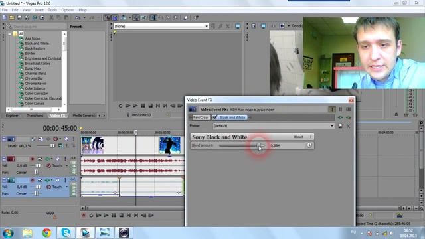Collapse the All folder in Video FX tree
The width and height of the screenshot is (425, 239).
tap(9, 34)
